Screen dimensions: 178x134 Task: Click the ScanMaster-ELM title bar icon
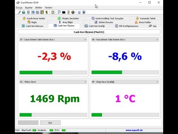pyautogui.click(x=18, y=3)
